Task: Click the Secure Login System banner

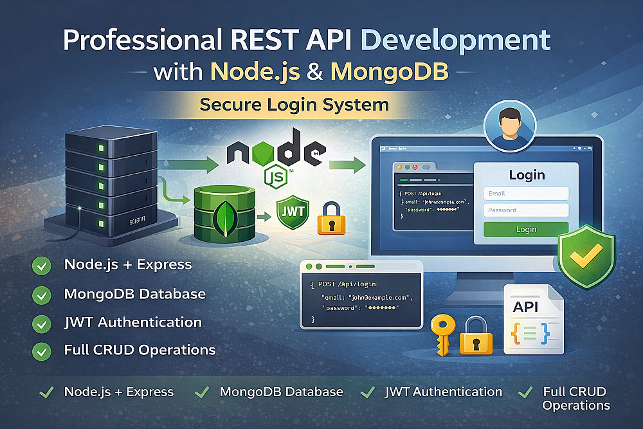Action: pyautogui.click(x=294, y=105)
